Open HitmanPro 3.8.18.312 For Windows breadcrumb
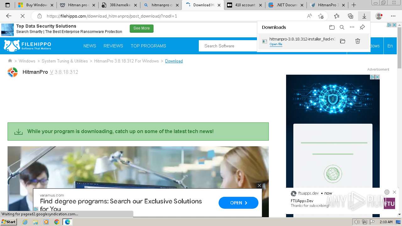The width and height of the screenshot is (402, 226). 127,61
